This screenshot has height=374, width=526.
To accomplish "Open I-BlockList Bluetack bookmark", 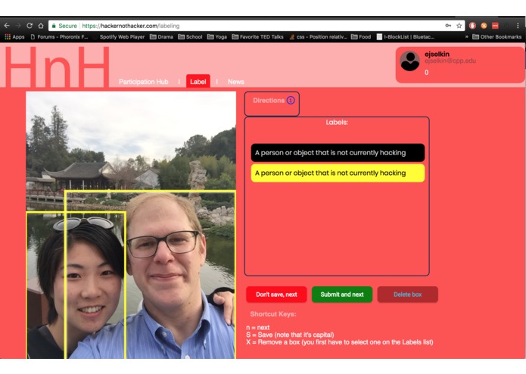I will [x=406, y=37].
